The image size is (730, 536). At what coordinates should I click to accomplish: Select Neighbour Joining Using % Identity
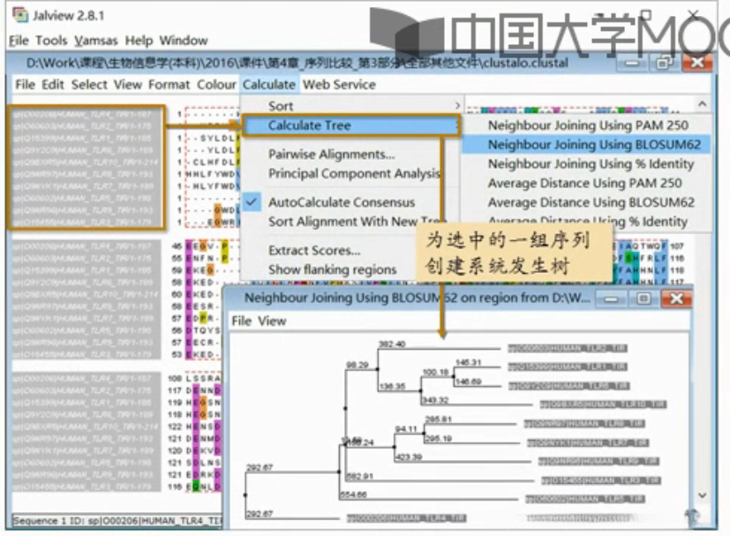point(591,164)
